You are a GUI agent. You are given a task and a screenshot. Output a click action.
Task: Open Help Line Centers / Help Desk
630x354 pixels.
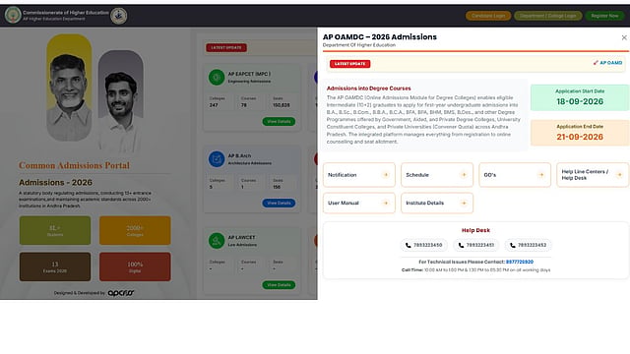pyautogui.click(x=593, y=175)
